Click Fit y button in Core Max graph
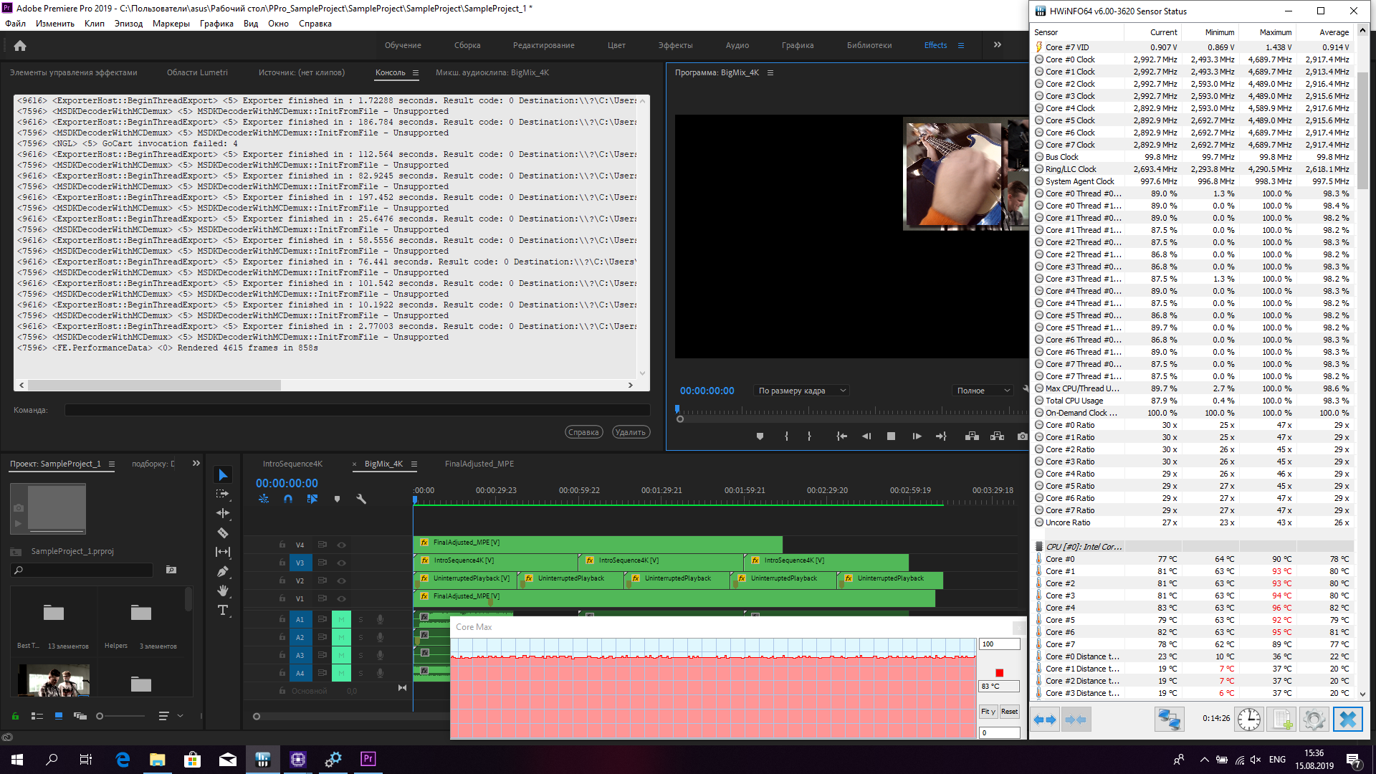Screen dimensions: 1376x774 point(988,712)
